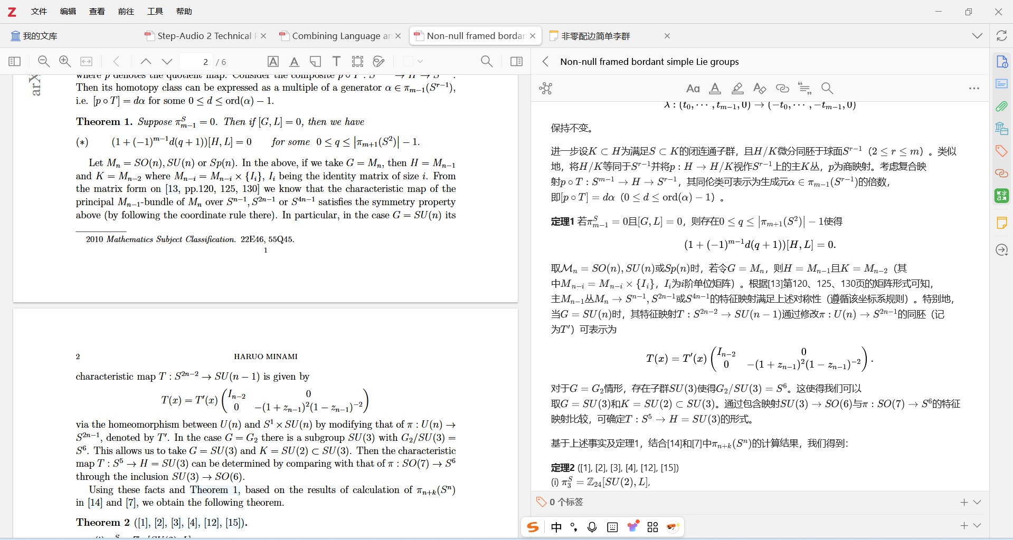Image resolution: width=1013 pixels, height=540 pixels.
Task: Close the Combining Language tab
Action: (x=398, y=36)
